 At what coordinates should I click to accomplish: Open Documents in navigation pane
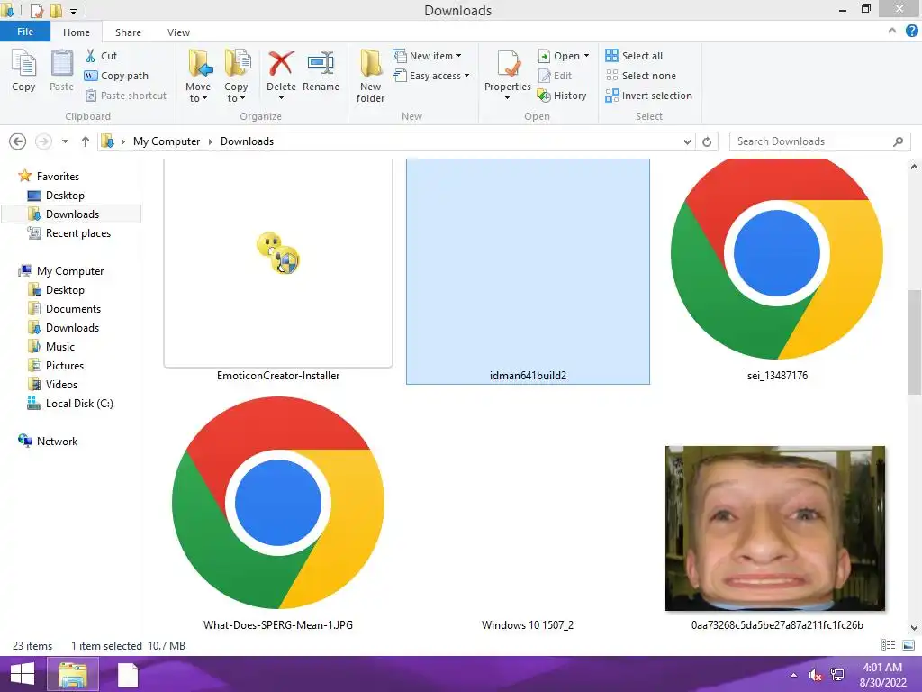click(x=65, y=309)
